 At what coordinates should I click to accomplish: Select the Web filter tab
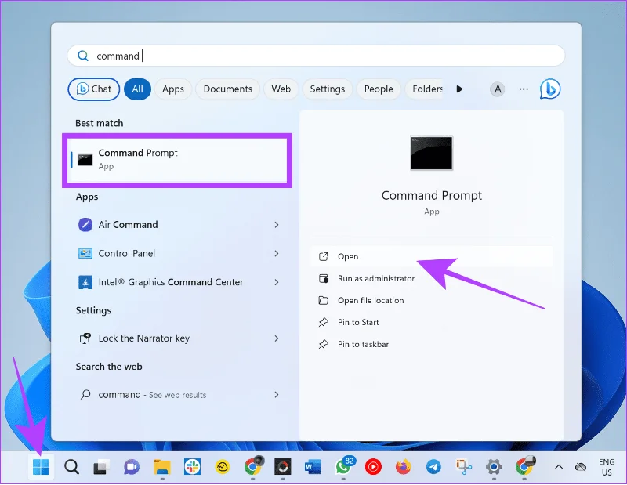[281, 89]
